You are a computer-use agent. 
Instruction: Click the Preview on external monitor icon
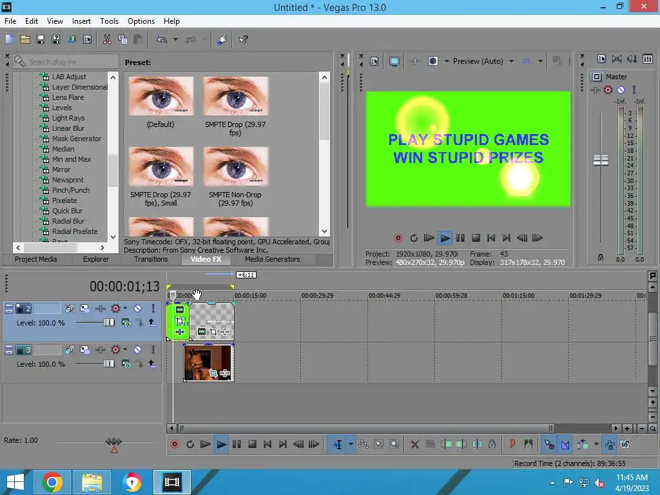point(394,61)
